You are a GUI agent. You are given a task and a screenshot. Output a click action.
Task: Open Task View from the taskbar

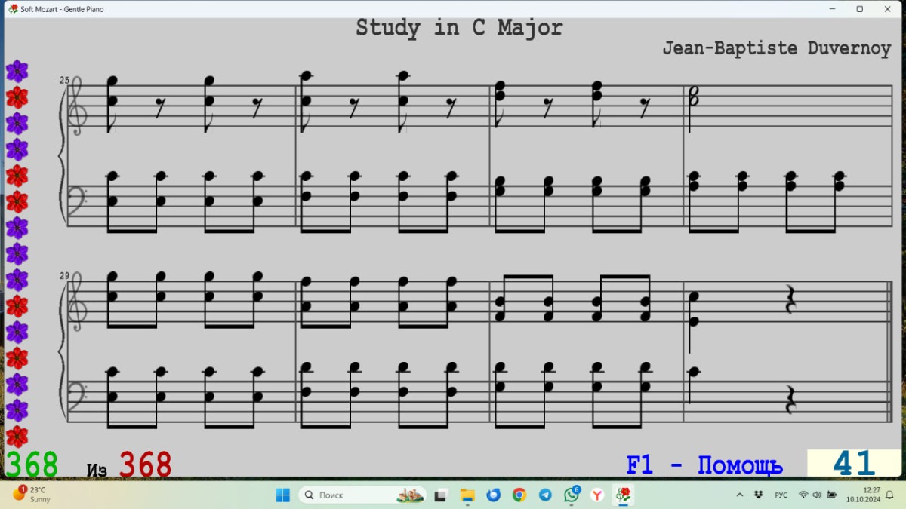(x=441, y=495)
